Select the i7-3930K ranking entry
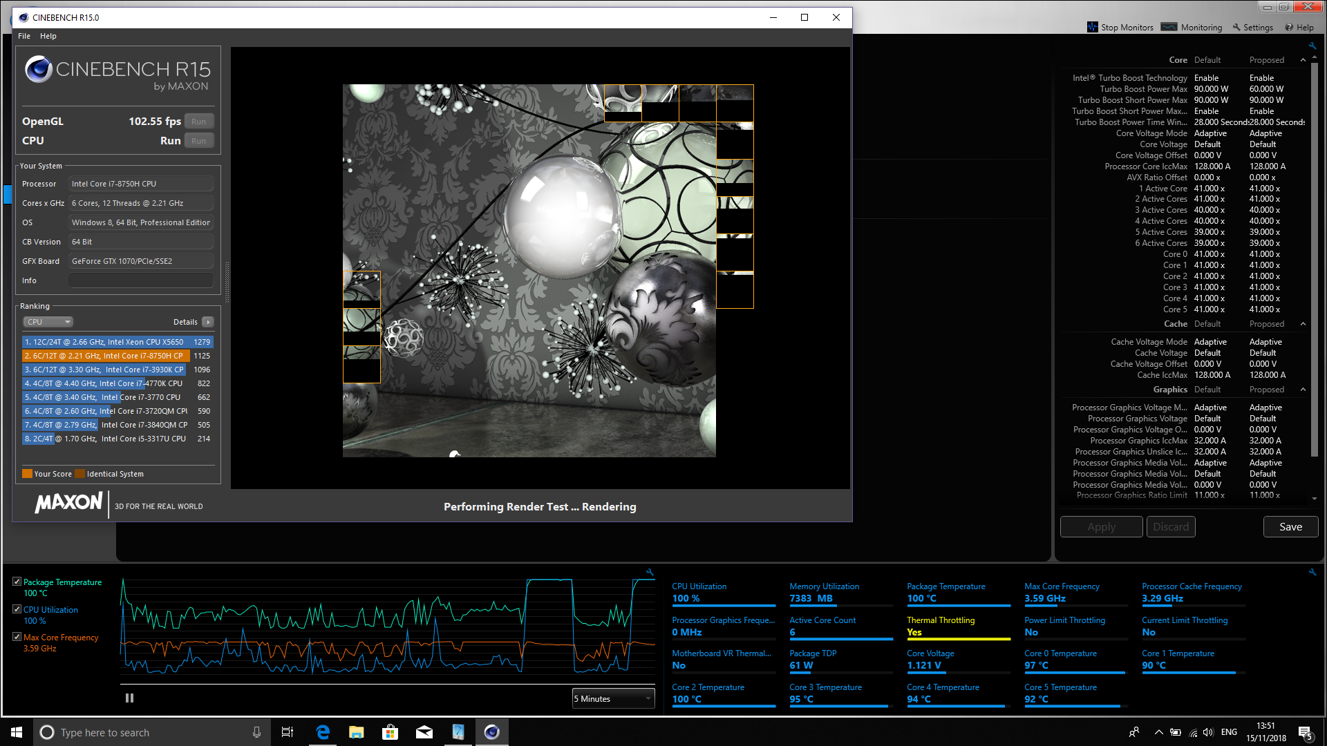Screen dimensions: 1327x746 point(117,370)
